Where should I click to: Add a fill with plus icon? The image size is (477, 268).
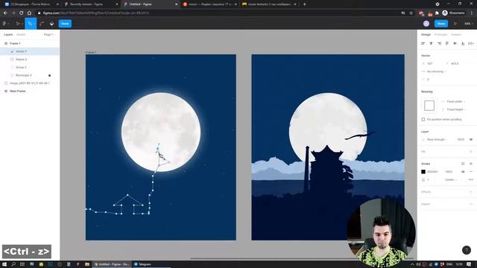click(x=471, y=151)
